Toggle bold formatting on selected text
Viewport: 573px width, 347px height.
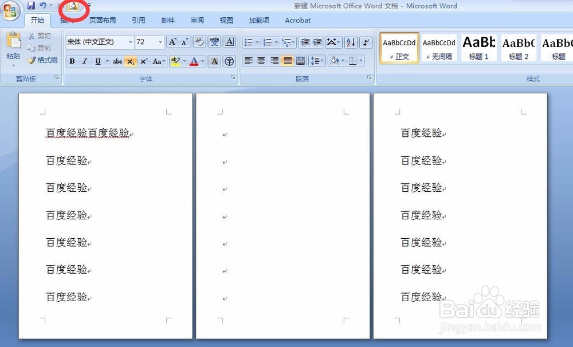point(72,61)
